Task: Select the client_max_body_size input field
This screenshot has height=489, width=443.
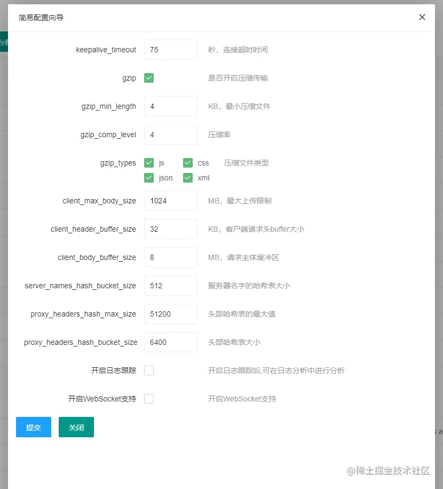Action: [x=171, y=200]
